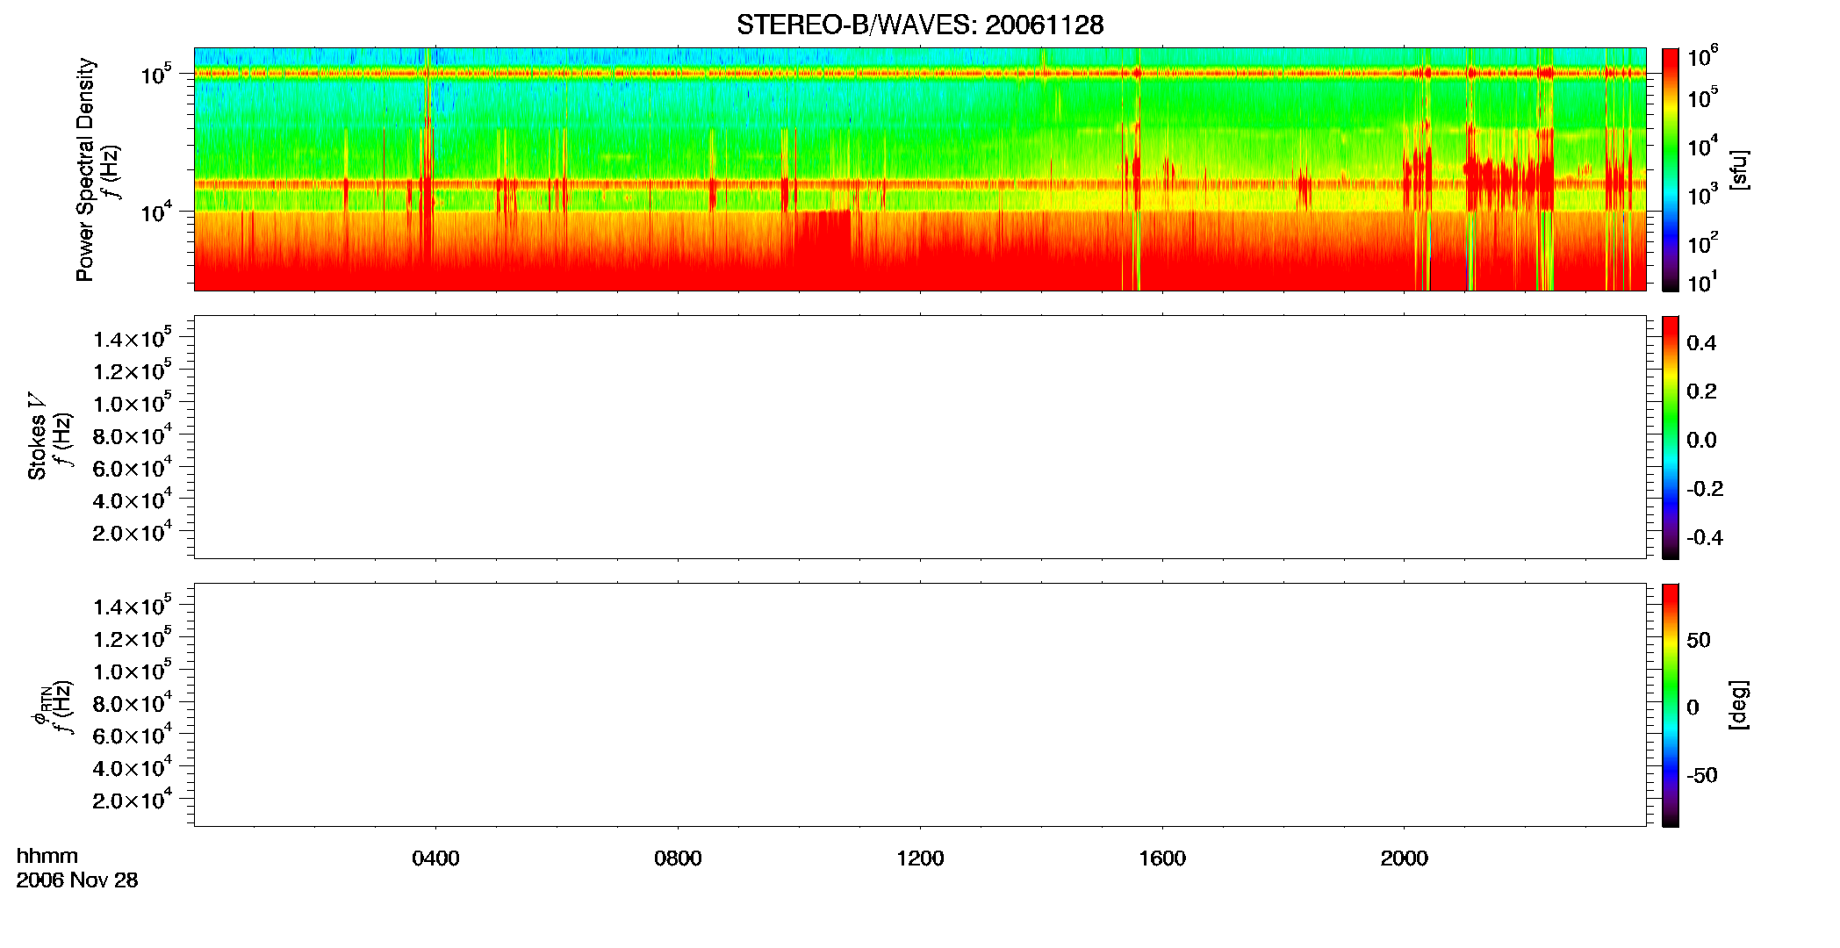
Task: Click the 1.4×10^5 tick in the Stokes panel
Action: (133, 338)
